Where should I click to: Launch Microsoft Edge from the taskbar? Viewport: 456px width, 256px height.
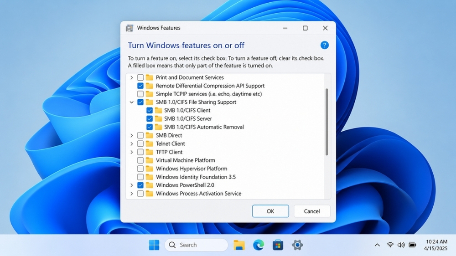click(258, 245)
